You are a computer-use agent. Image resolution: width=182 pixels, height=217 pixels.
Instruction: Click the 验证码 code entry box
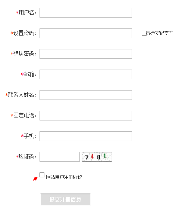point(60,157)
